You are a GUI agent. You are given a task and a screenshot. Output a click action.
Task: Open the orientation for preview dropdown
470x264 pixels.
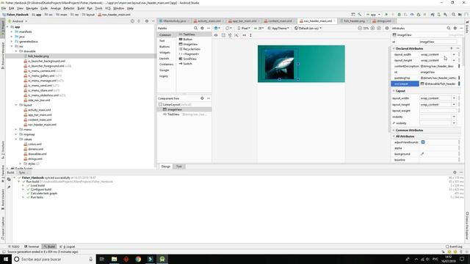228,28
